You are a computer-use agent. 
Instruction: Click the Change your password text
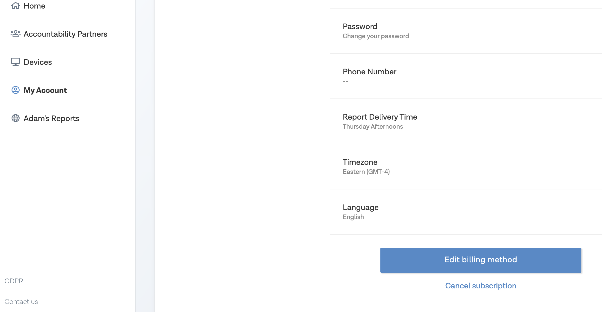click(x=376, y=36)
